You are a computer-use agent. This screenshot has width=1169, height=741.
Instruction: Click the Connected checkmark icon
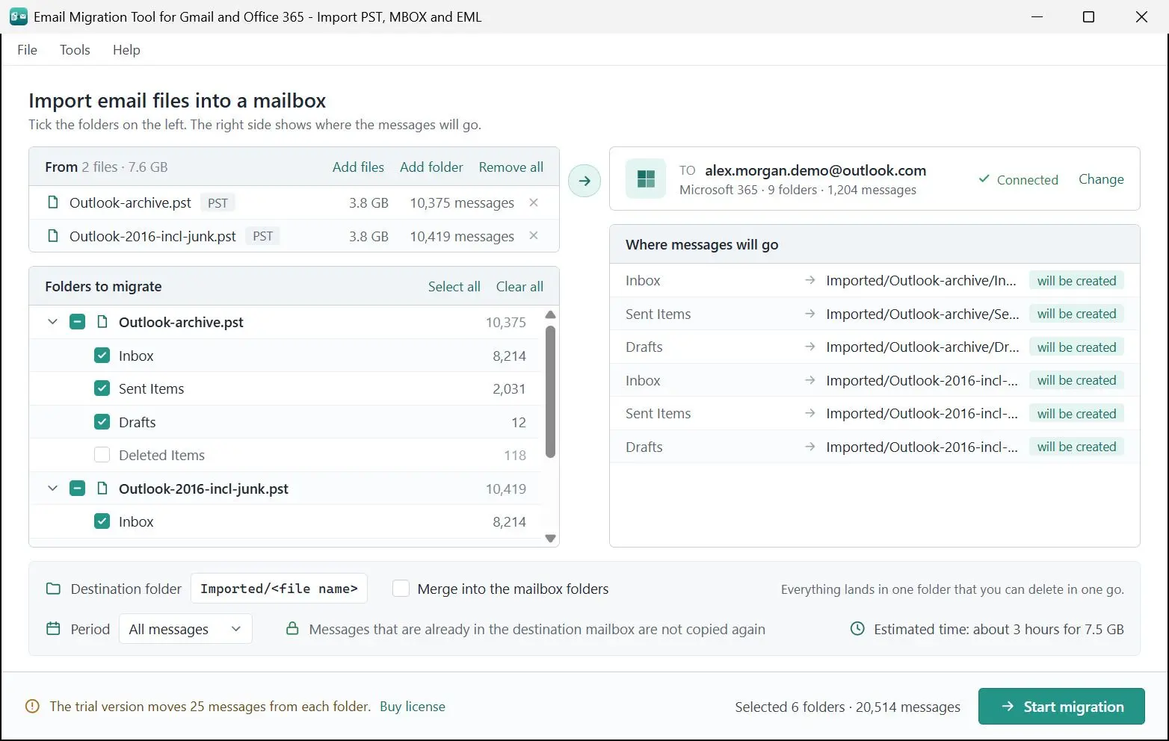tap(984, 179)
